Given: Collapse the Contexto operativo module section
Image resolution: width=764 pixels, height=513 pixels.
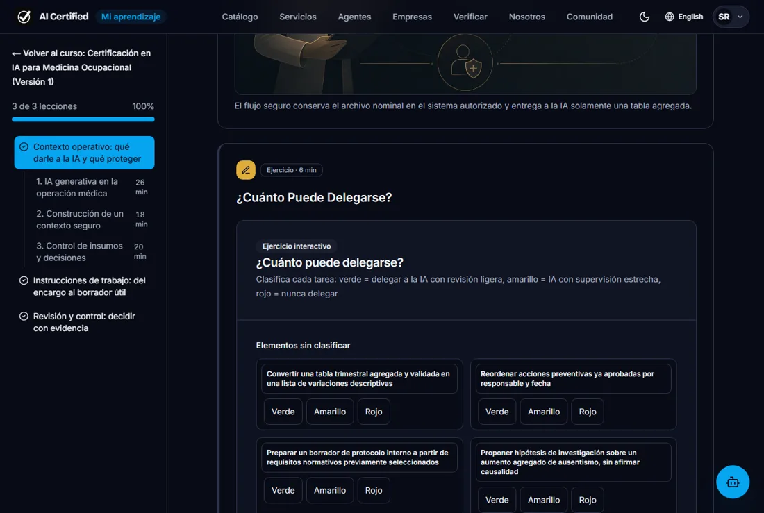Looking at the screenshot, I should 84,153.
